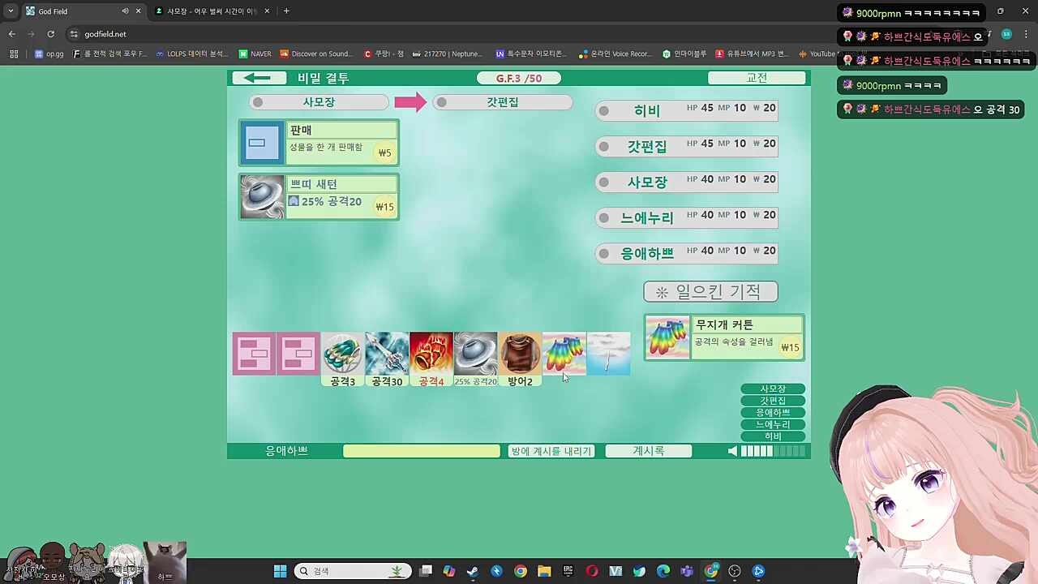Click the 히비 green name pill

pos(773,436)
